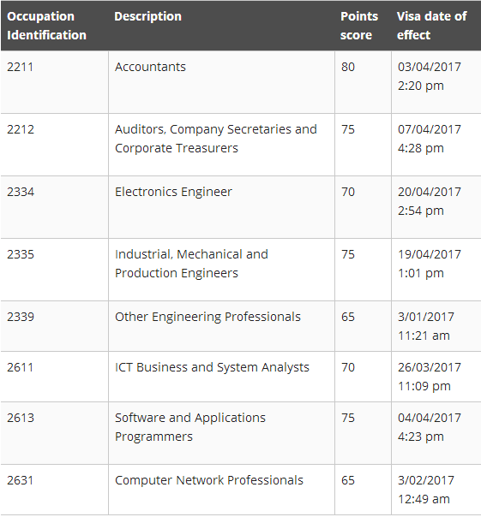Select the Description column header
This screenshot has width=481, height=517.
[x=147, y=16]
